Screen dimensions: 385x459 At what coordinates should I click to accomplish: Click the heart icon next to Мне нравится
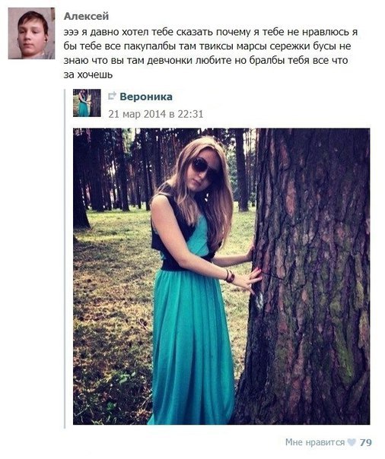point(352,442)
